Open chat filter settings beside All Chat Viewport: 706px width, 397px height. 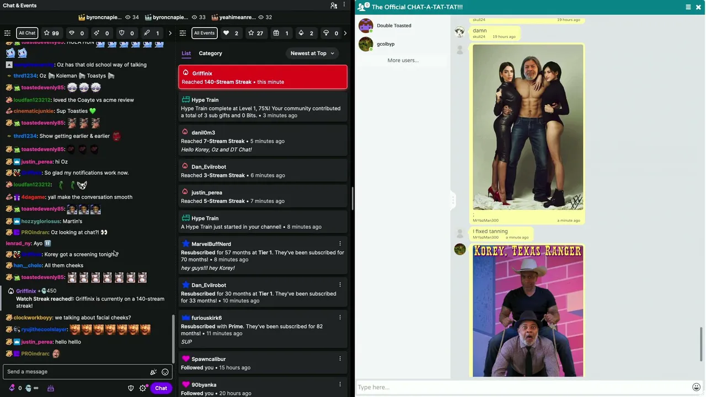click(7, 33)
